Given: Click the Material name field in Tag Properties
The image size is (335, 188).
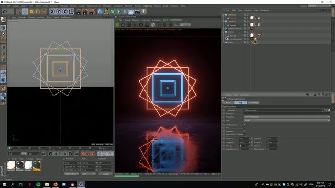Looking at the screenshot, I should [x=283, y=110].
